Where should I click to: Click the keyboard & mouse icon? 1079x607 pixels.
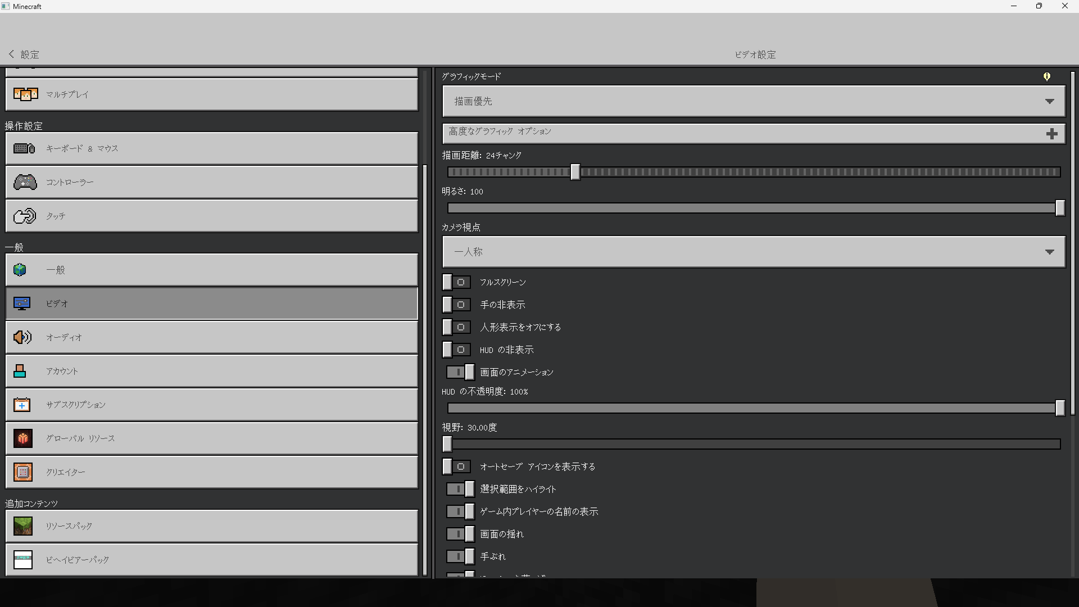pos(24,148)
